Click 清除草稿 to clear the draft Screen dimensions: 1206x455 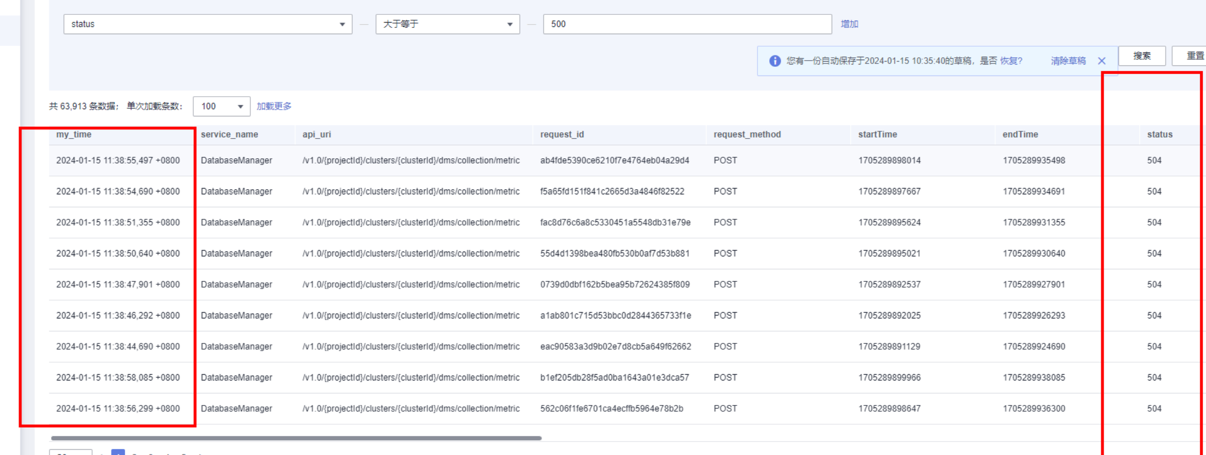[x=1068, y=61]
